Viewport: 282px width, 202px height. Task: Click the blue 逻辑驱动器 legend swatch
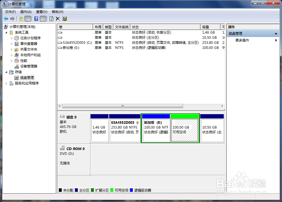coord(131,190)
